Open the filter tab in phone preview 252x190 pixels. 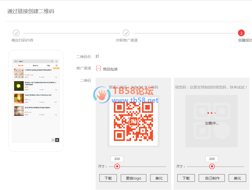[x=48, y=66]
